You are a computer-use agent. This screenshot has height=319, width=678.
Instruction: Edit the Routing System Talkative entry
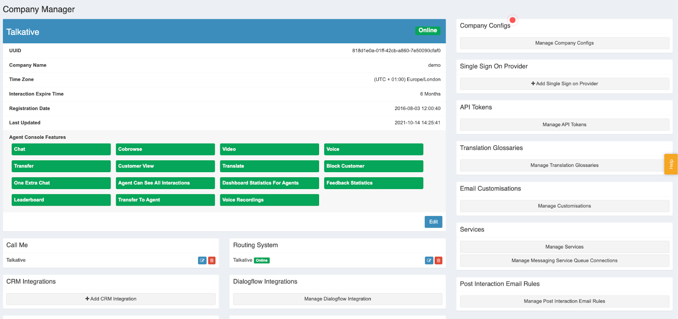pyautogui.click(x=429, y=261)
